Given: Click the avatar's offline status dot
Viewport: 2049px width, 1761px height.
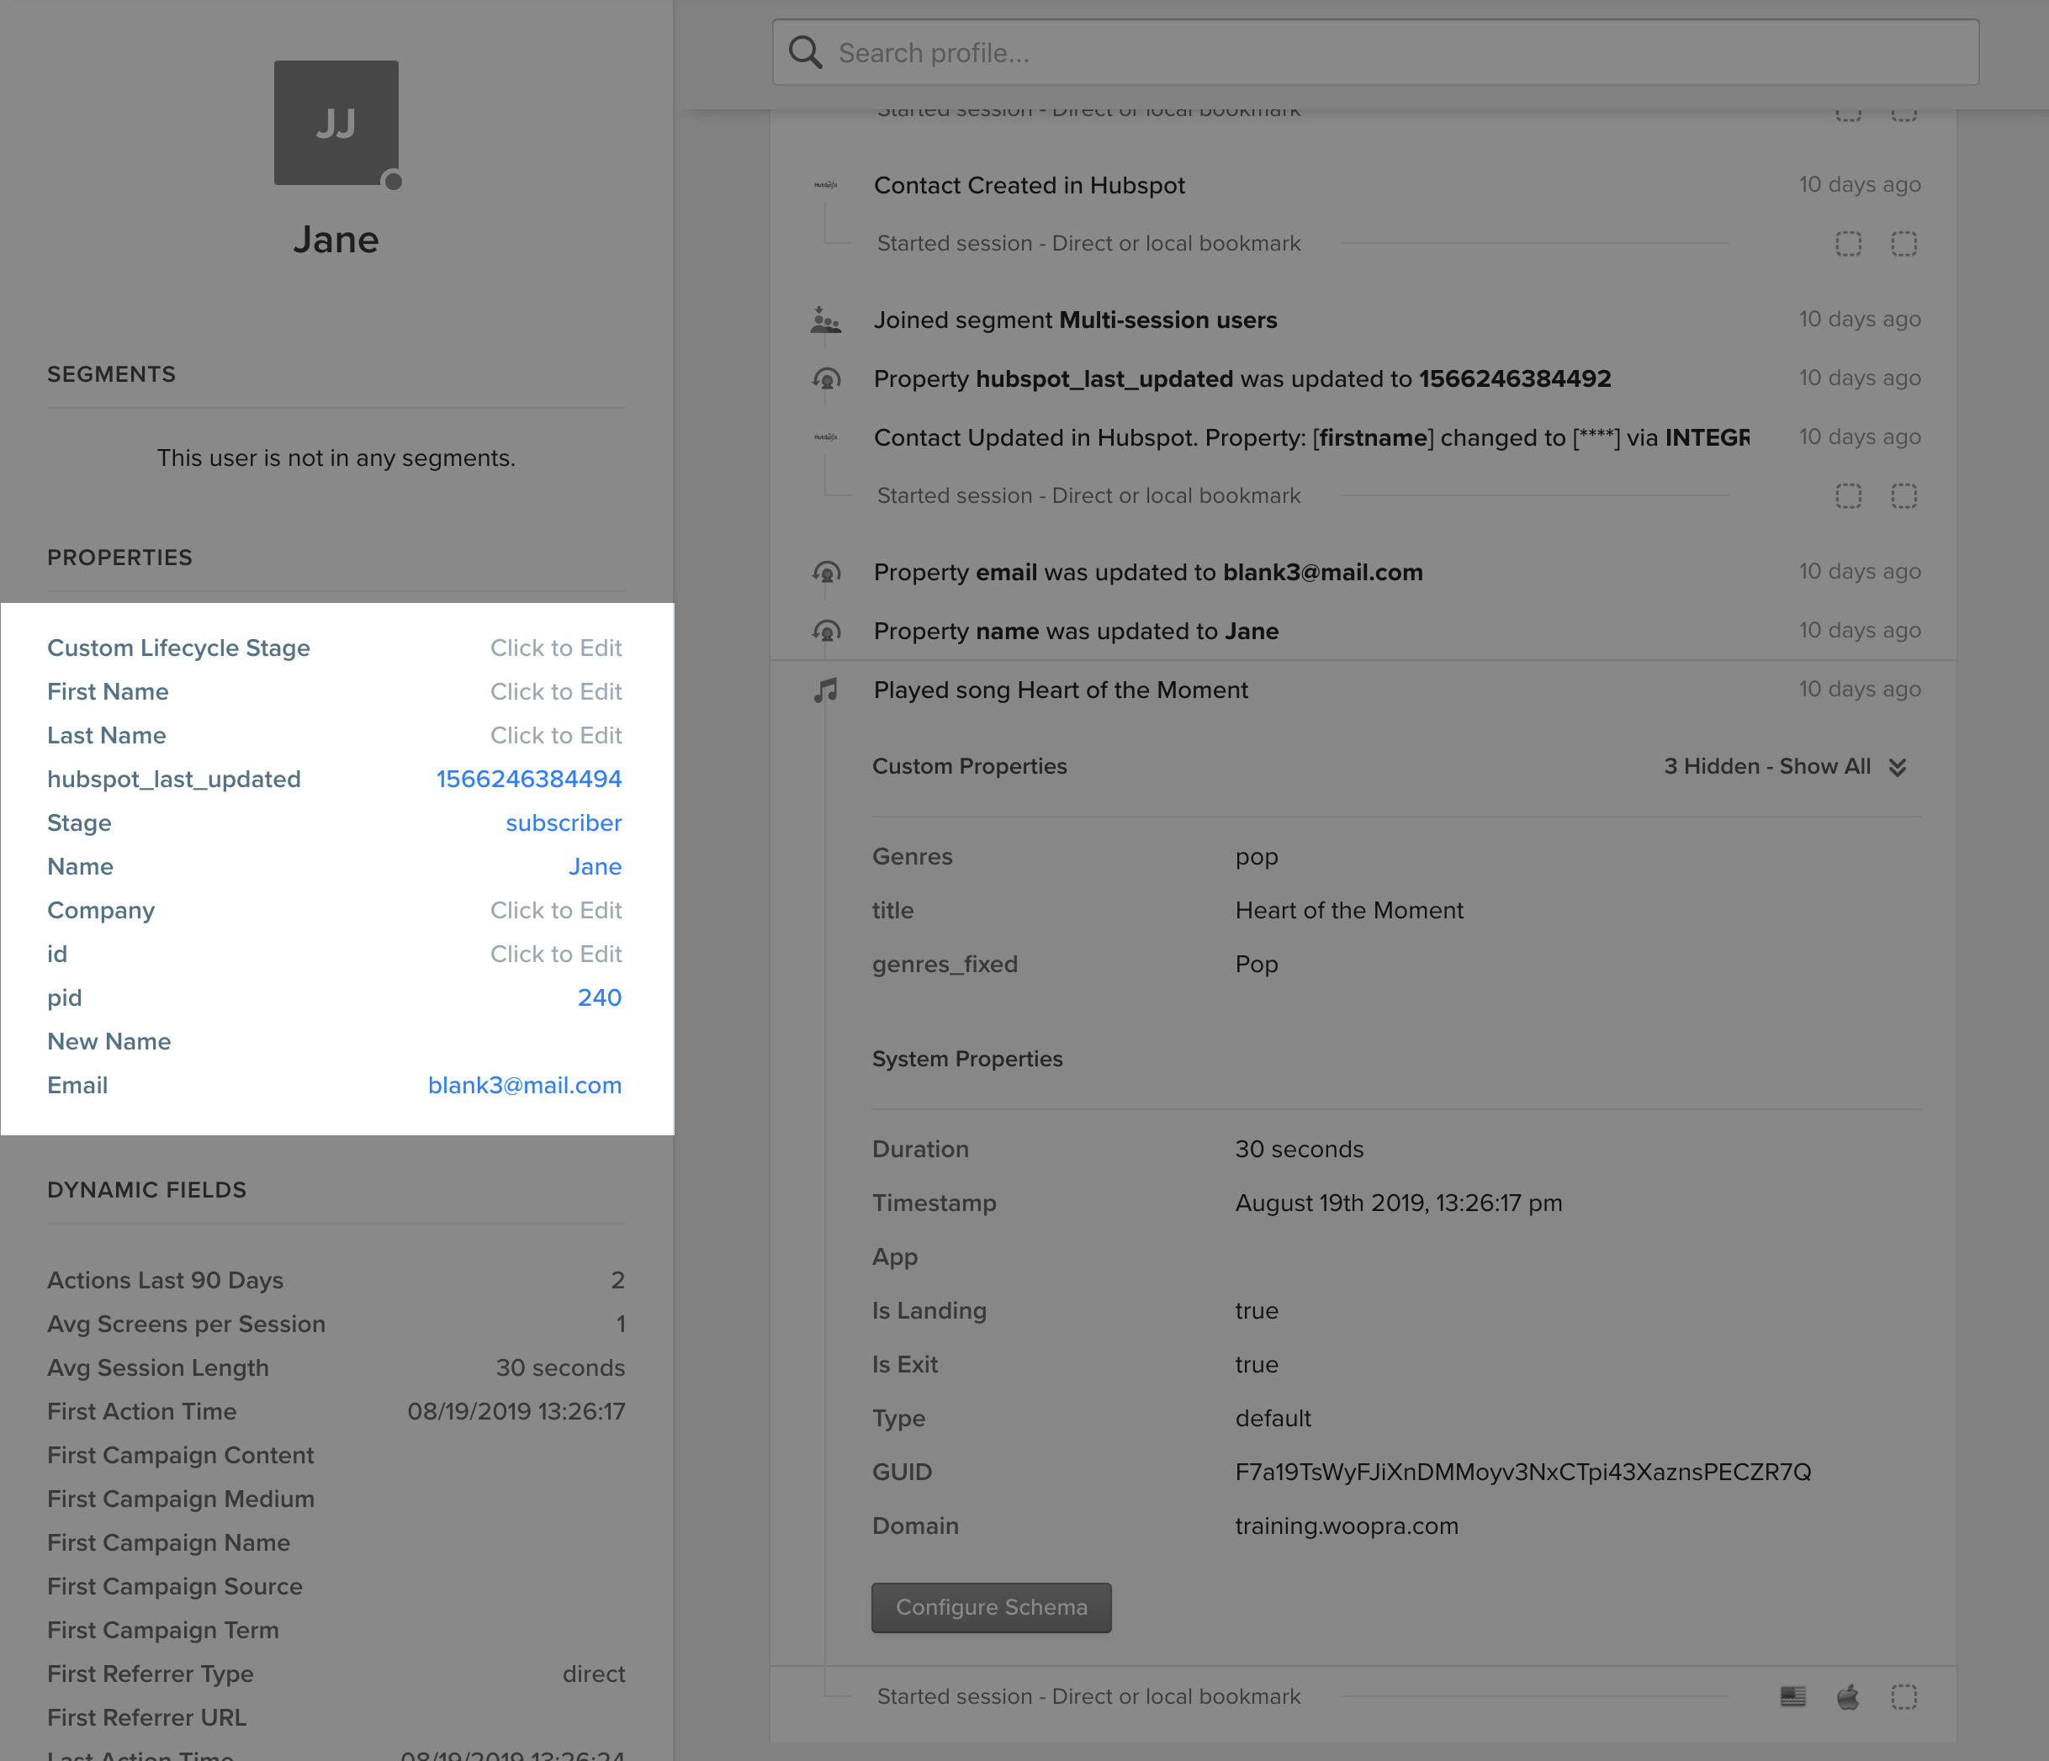Looking at the screenshot, I should click(x=393, y=181).
